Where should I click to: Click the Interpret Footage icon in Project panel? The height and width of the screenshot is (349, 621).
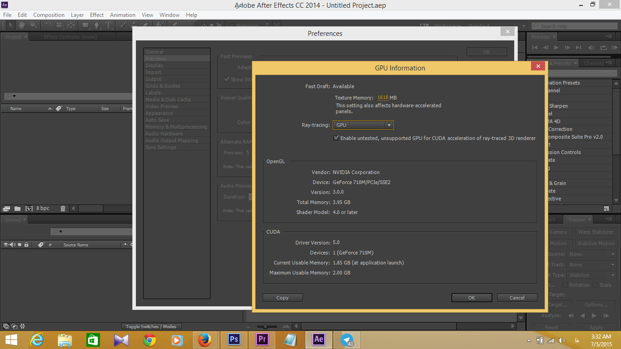[6, 209]
